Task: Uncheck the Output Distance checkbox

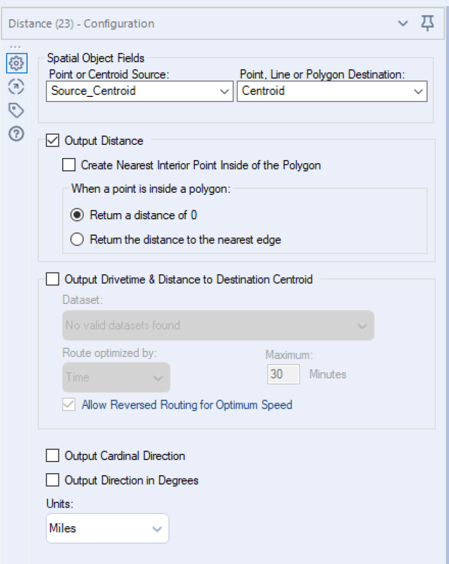Action: coord(53,141)
